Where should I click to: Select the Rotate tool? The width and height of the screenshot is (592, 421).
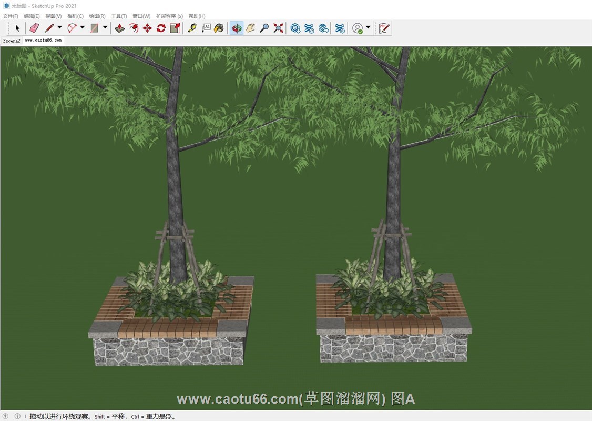161,28
